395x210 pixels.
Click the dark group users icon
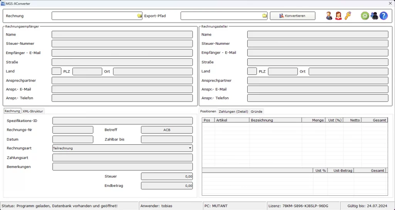coord(374,16)
